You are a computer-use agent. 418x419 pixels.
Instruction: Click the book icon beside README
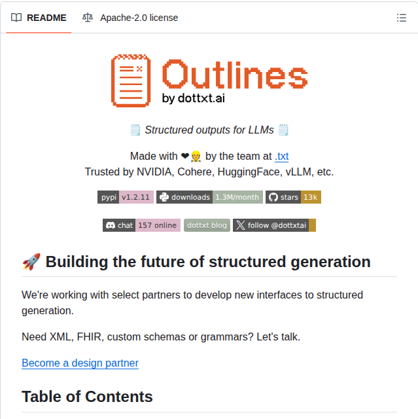[16, 18]
